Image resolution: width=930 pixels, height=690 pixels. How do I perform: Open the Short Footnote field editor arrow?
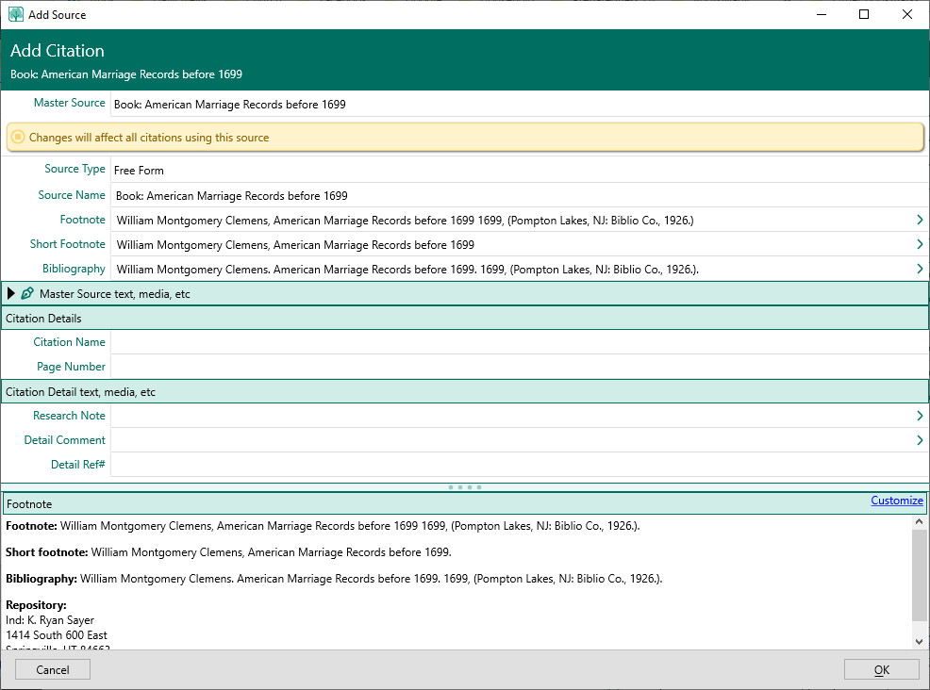click(920, 244)
